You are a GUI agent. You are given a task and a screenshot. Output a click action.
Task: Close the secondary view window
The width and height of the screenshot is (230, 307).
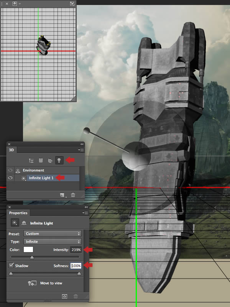coord(7,3)
